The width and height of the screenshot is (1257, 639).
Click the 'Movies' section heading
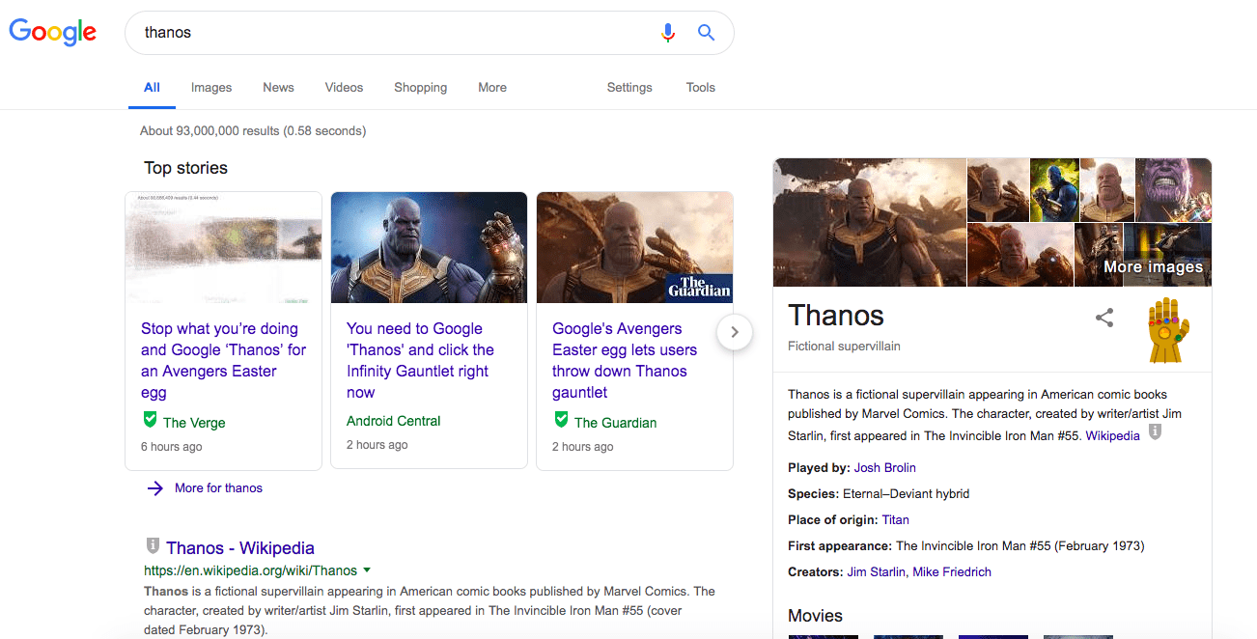[815, 616]
